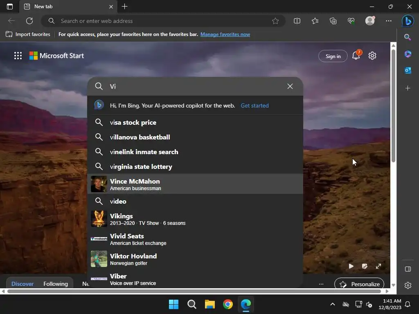This screenshot has width=419, height=314.
Task: Open Microsoft Start app launcher grid
Action: [18, 56]
